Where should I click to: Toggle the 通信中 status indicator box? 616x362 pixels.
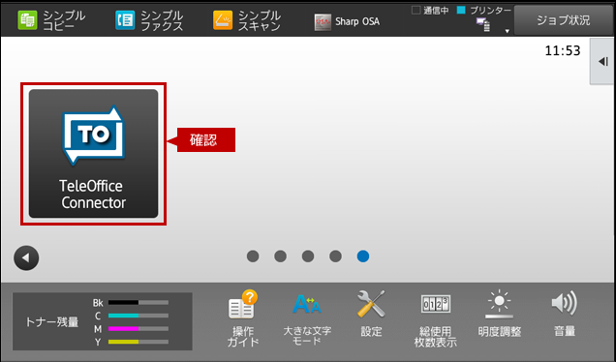[x=416, y=11]
